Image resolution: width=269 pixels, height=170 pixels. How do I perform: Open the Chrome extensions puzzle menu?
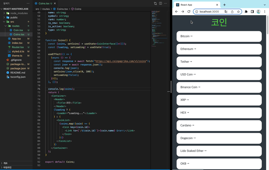[246, 12]
